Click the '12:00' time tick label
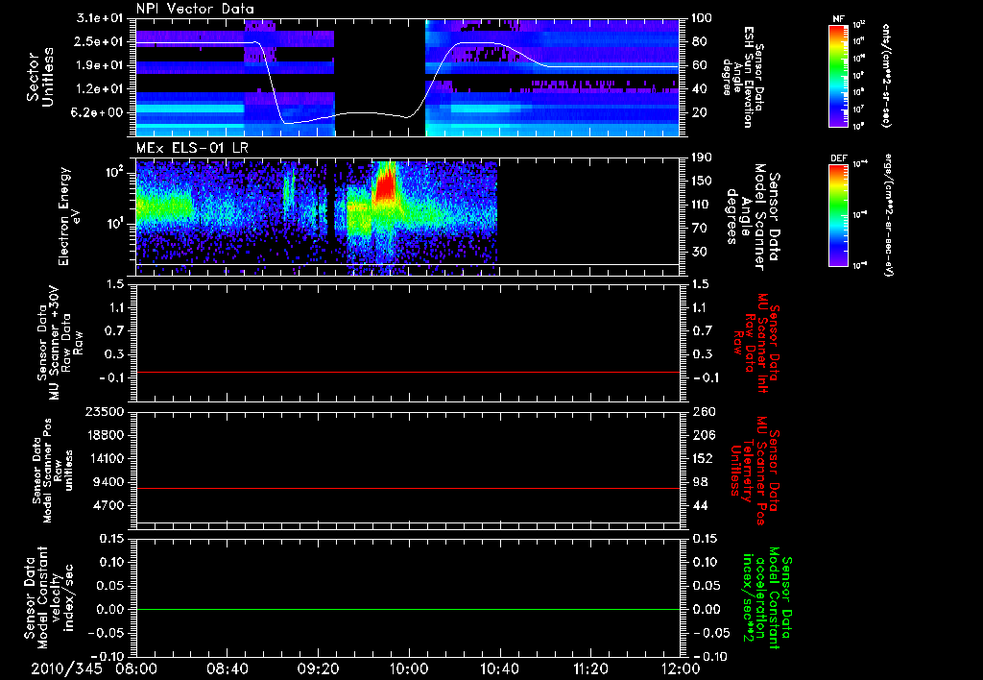 [x=681, y=668]
